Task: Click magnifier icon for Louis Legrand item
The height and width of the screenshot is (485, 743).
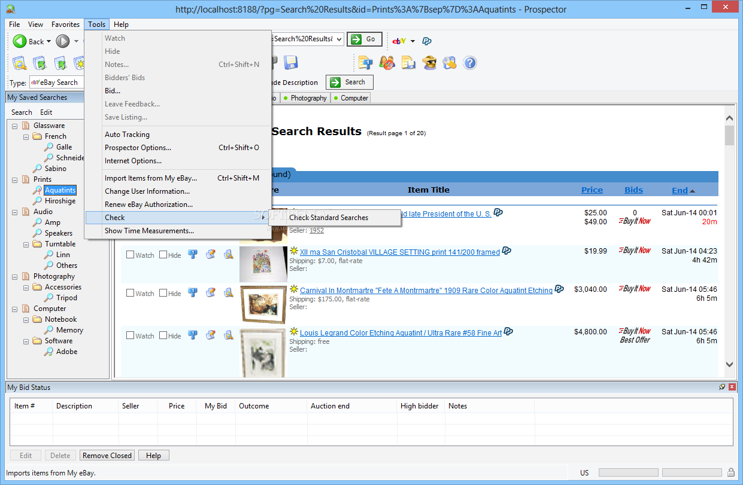Action: point(228,335)
